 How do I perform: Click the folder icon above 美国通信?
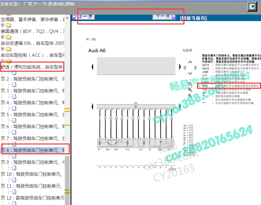pyautogui.click(x=9, y=25)
